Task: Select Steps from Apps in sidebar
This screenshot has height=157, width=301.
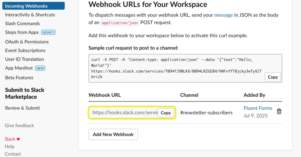Action: click(22, 32)
